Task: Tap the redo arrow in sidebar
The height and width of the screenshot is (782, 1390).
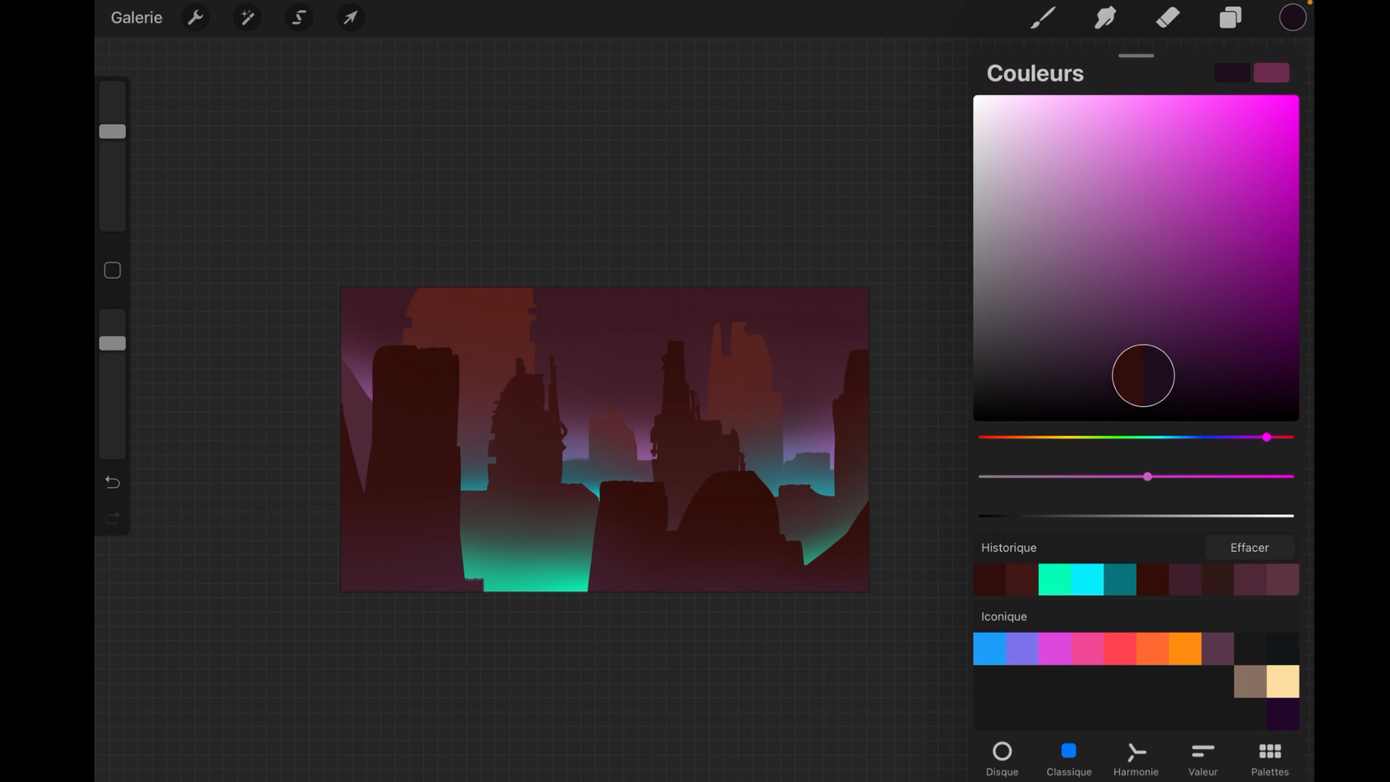Action: [112, 517]
